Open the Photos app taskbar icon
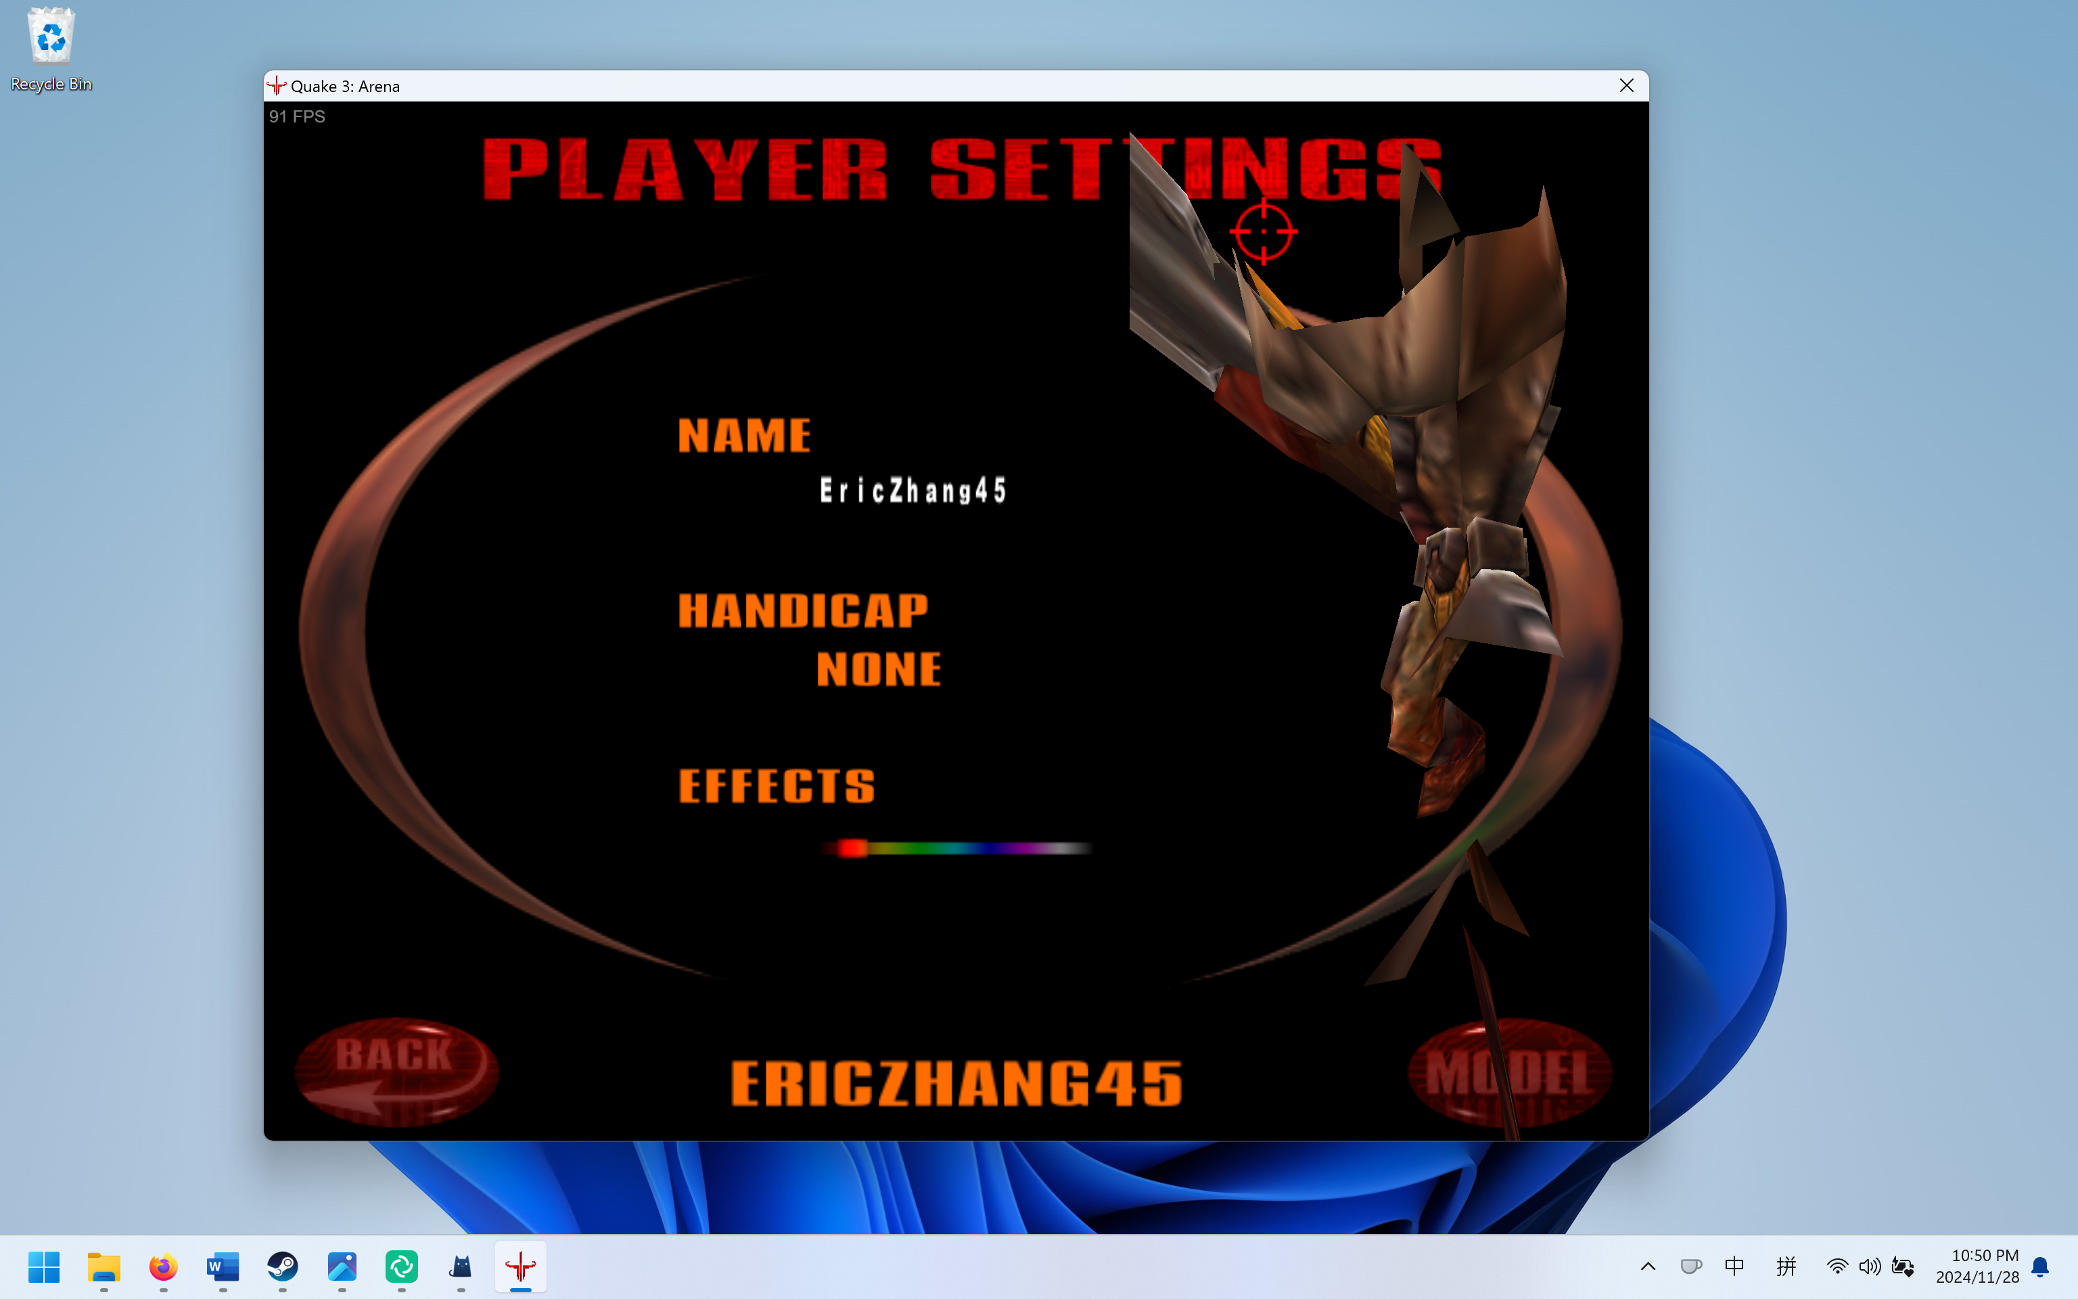 342,1267
